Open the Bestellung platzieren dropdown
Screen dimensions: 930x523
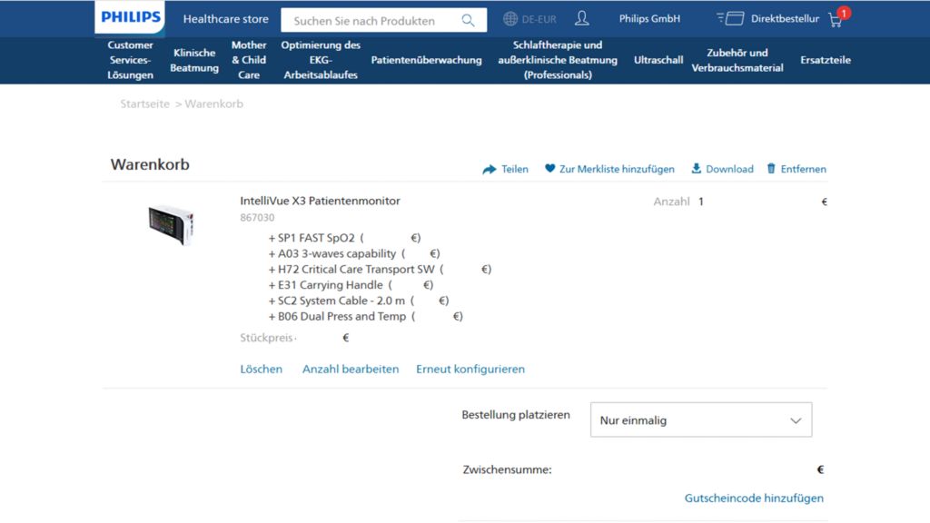click(x=701, y=419)
